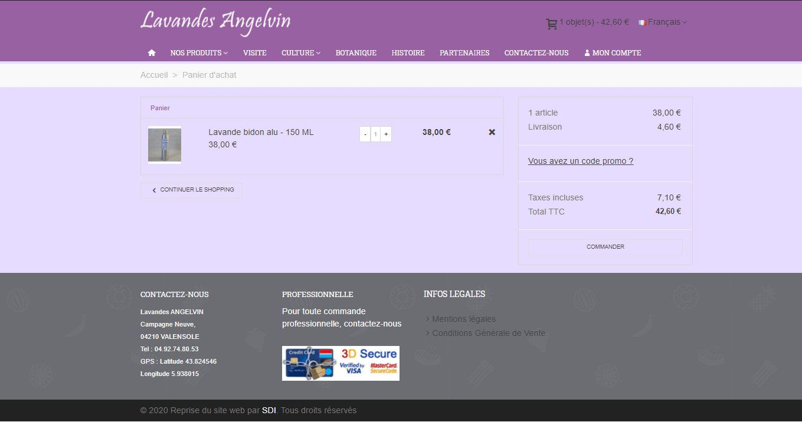This screenshot has width=802, height=422.
Task: Click the lavender bottle product thumbnail
Action: point(165,145)
